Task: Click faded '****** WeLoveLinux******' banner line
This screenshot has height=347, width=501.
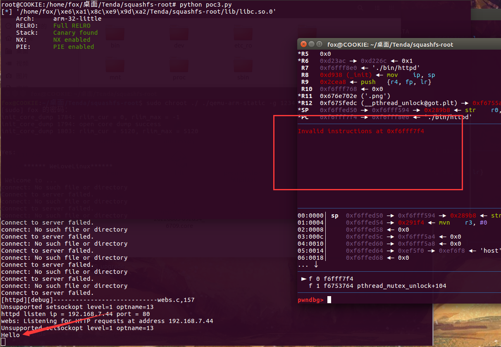Action: (x=68, y=166)
